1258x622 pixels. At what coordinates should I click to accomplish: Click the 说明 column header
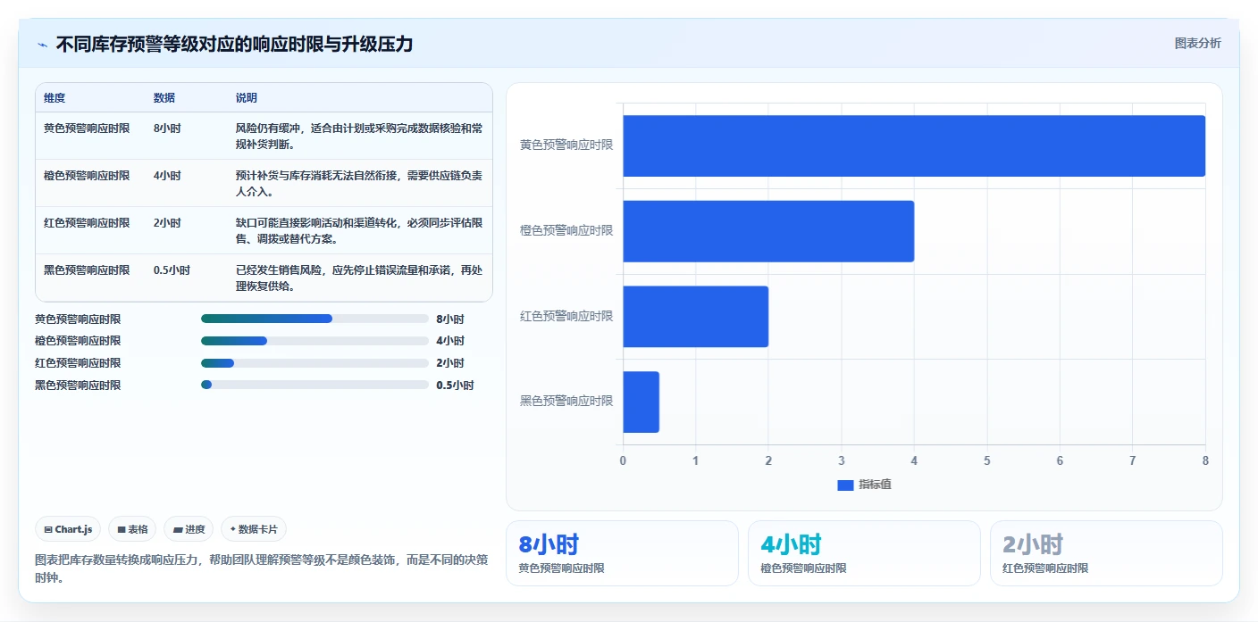(247, 98)
